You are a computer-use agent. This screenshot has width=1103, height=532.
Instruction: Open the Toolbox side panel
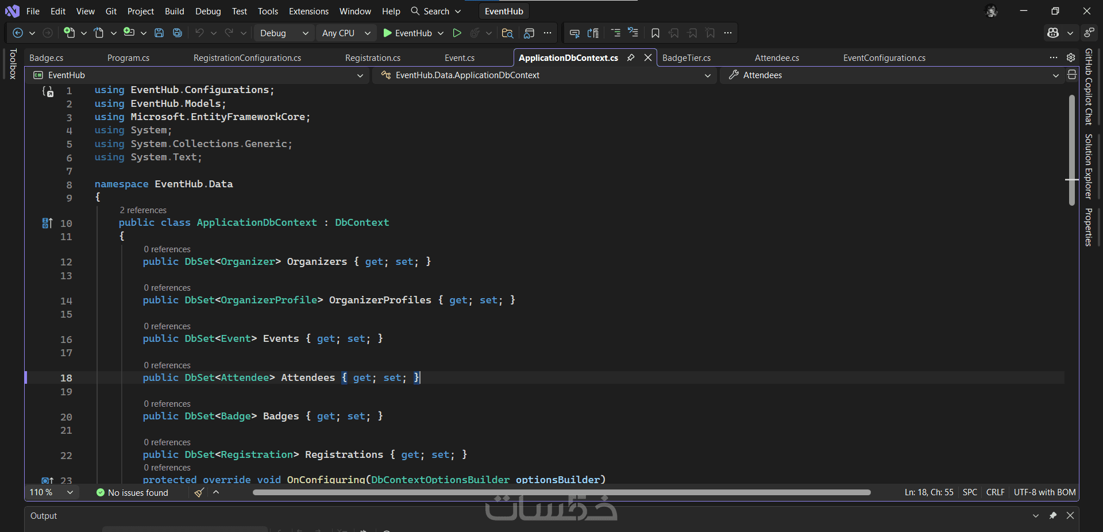[x=13, y=64]
